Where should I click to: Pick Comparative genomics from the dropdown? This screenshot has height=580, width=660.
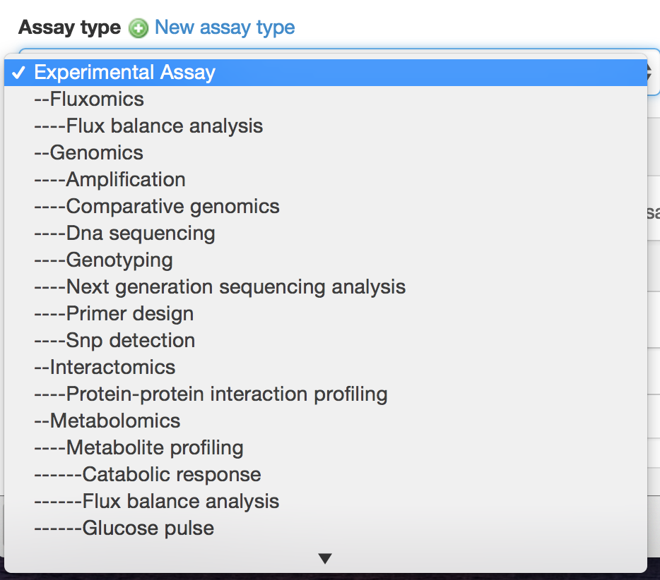click(x=156, y=207)
